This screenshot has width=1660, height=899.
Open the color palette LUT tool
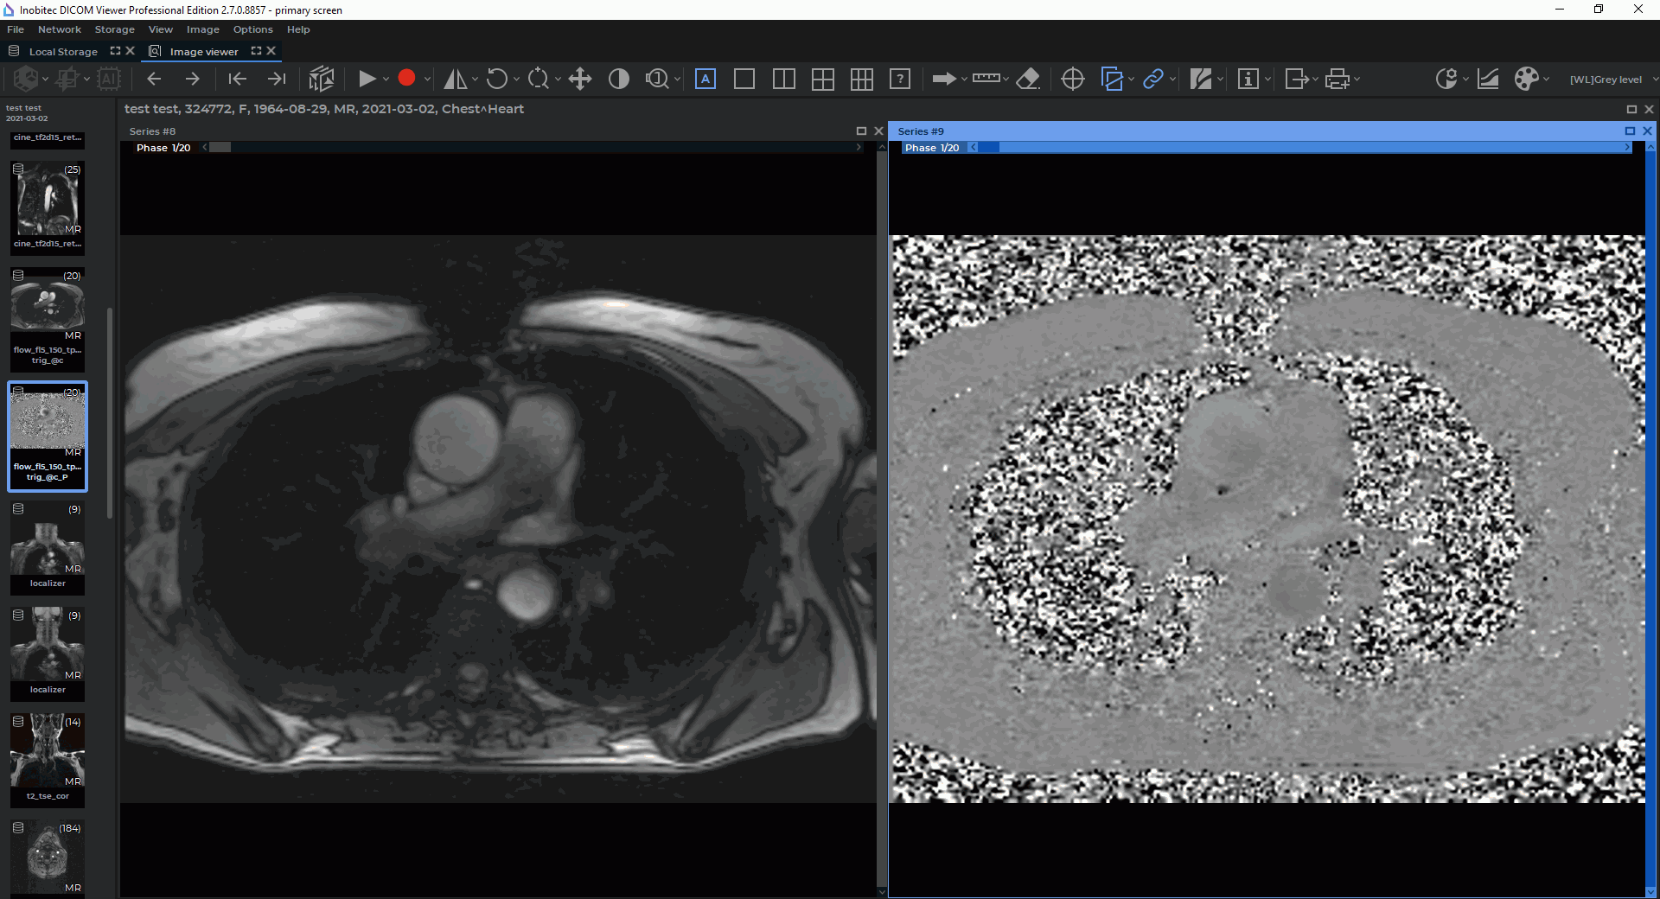1527,79
